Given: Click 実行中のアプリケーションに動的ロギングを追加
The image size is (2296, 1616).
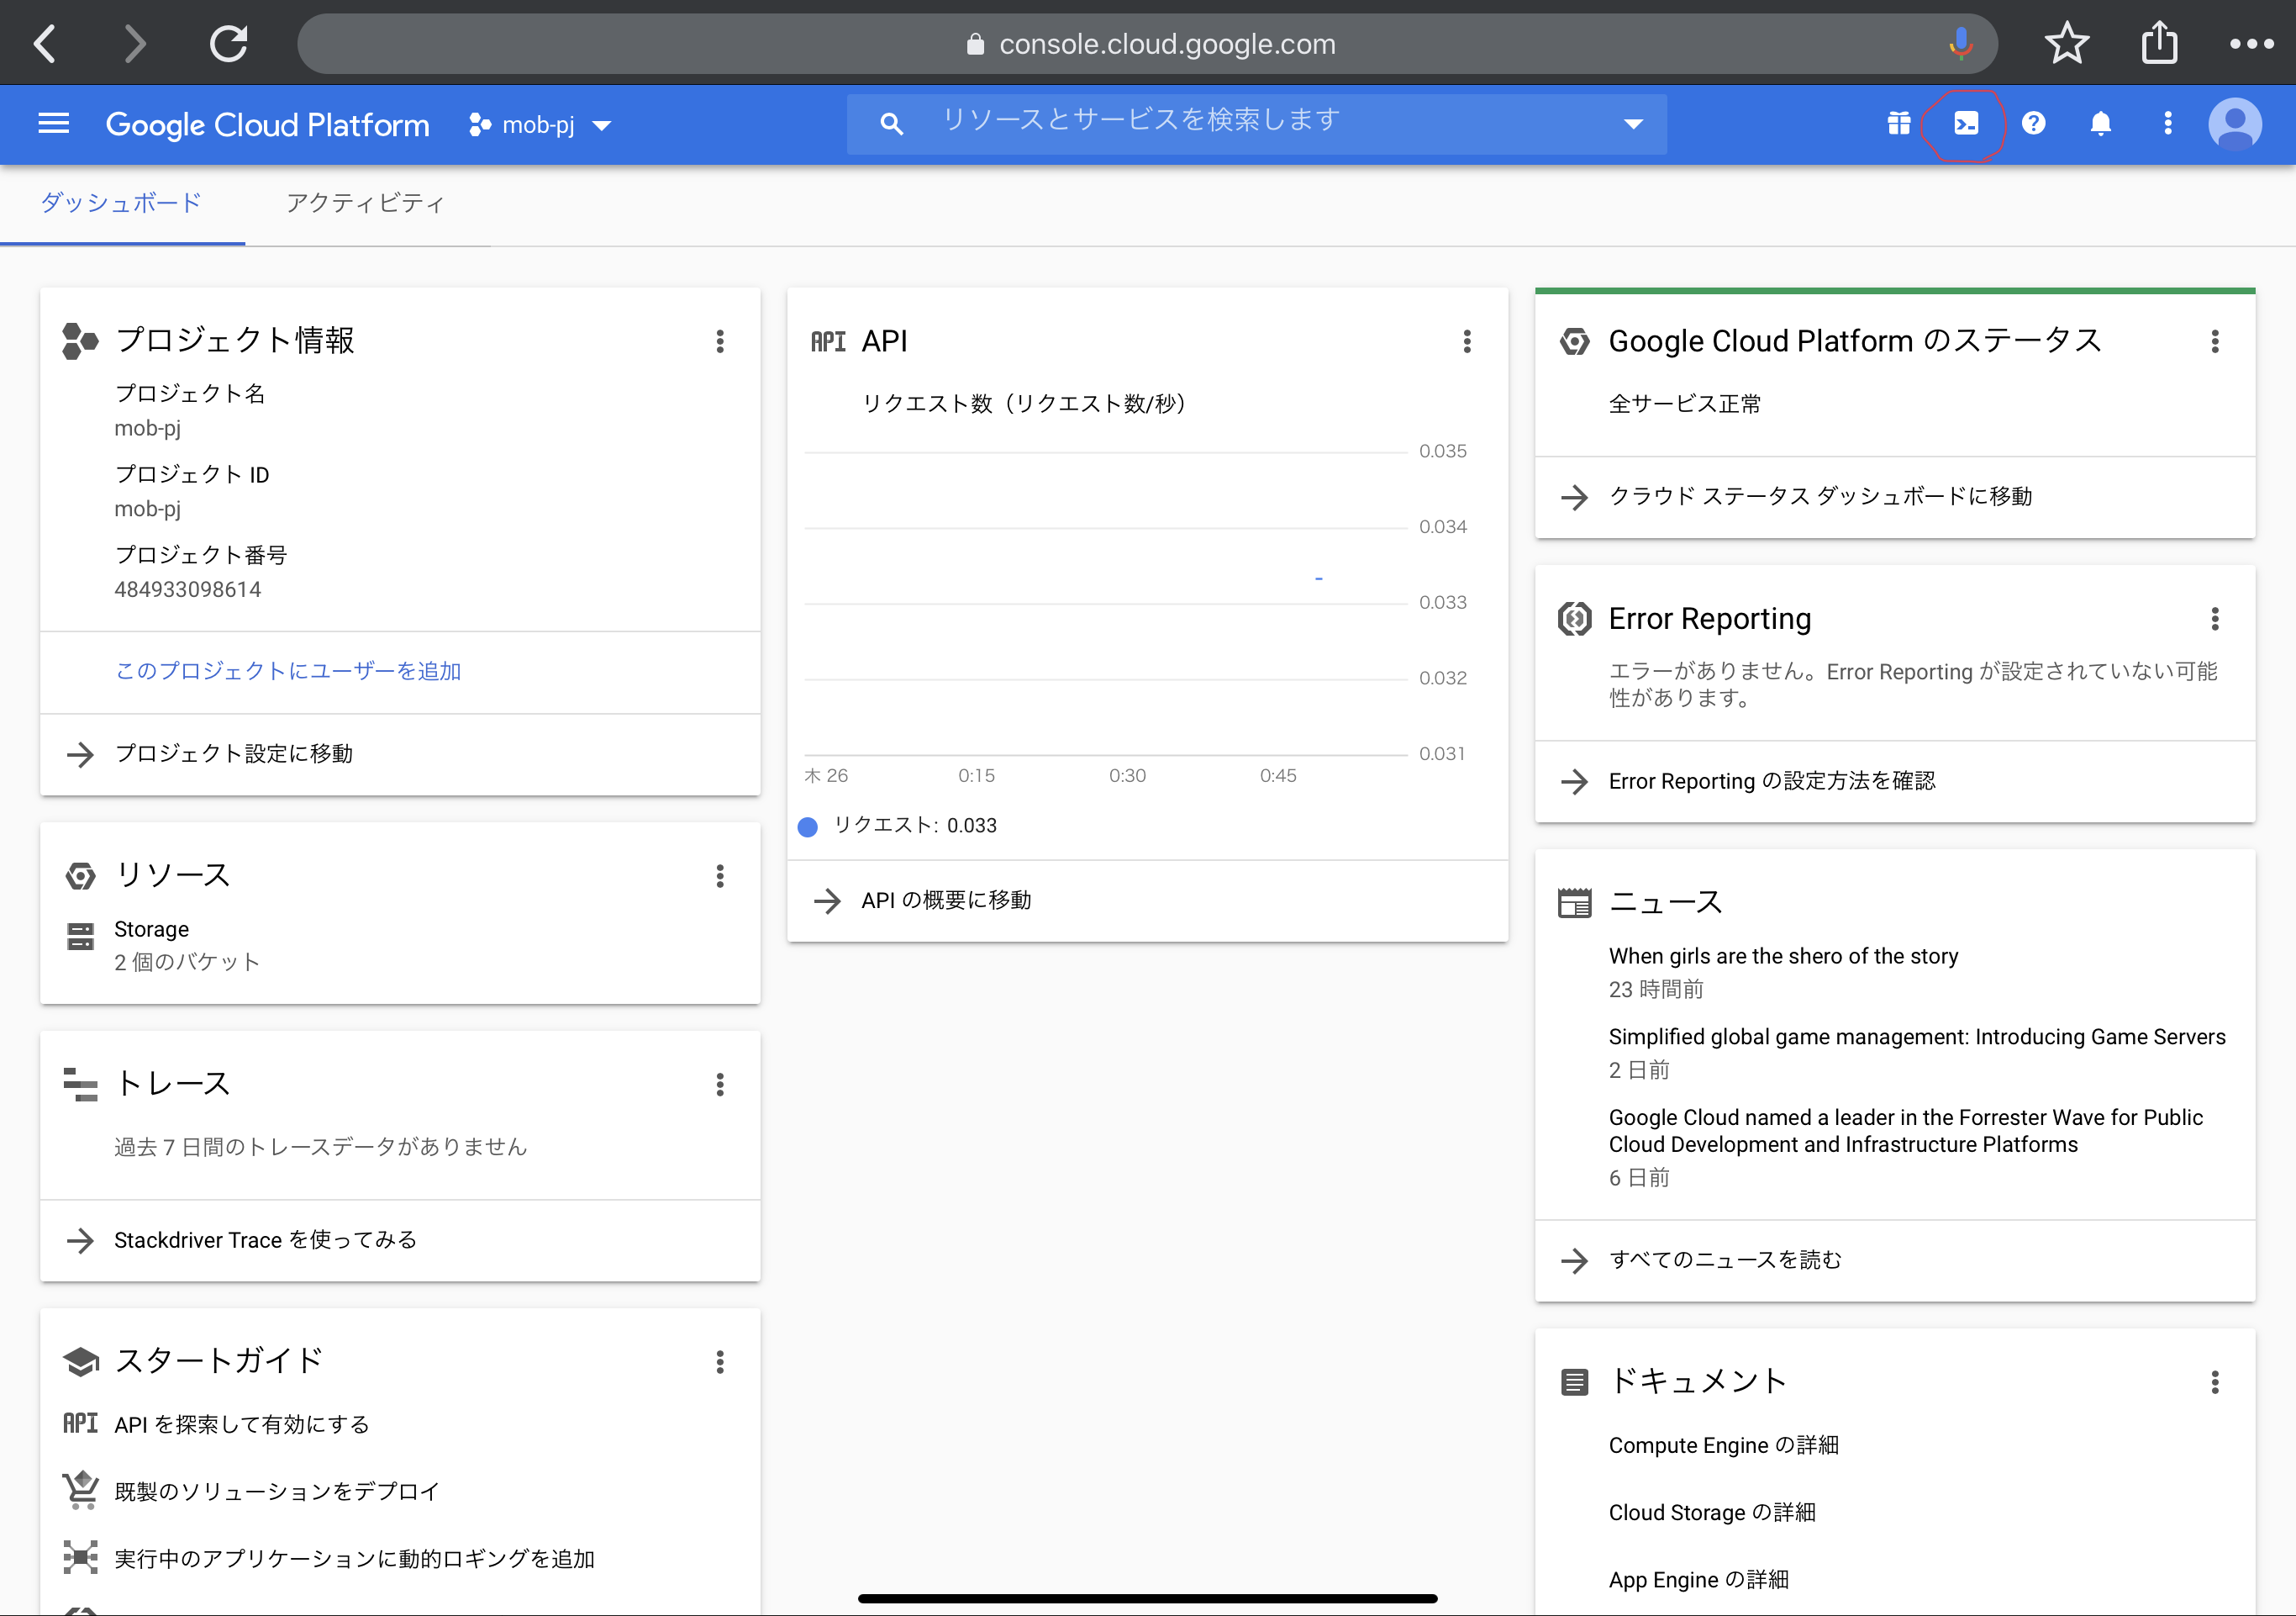Looking at the screenshot, I should pyautogui.click(x=354, y=1558).
